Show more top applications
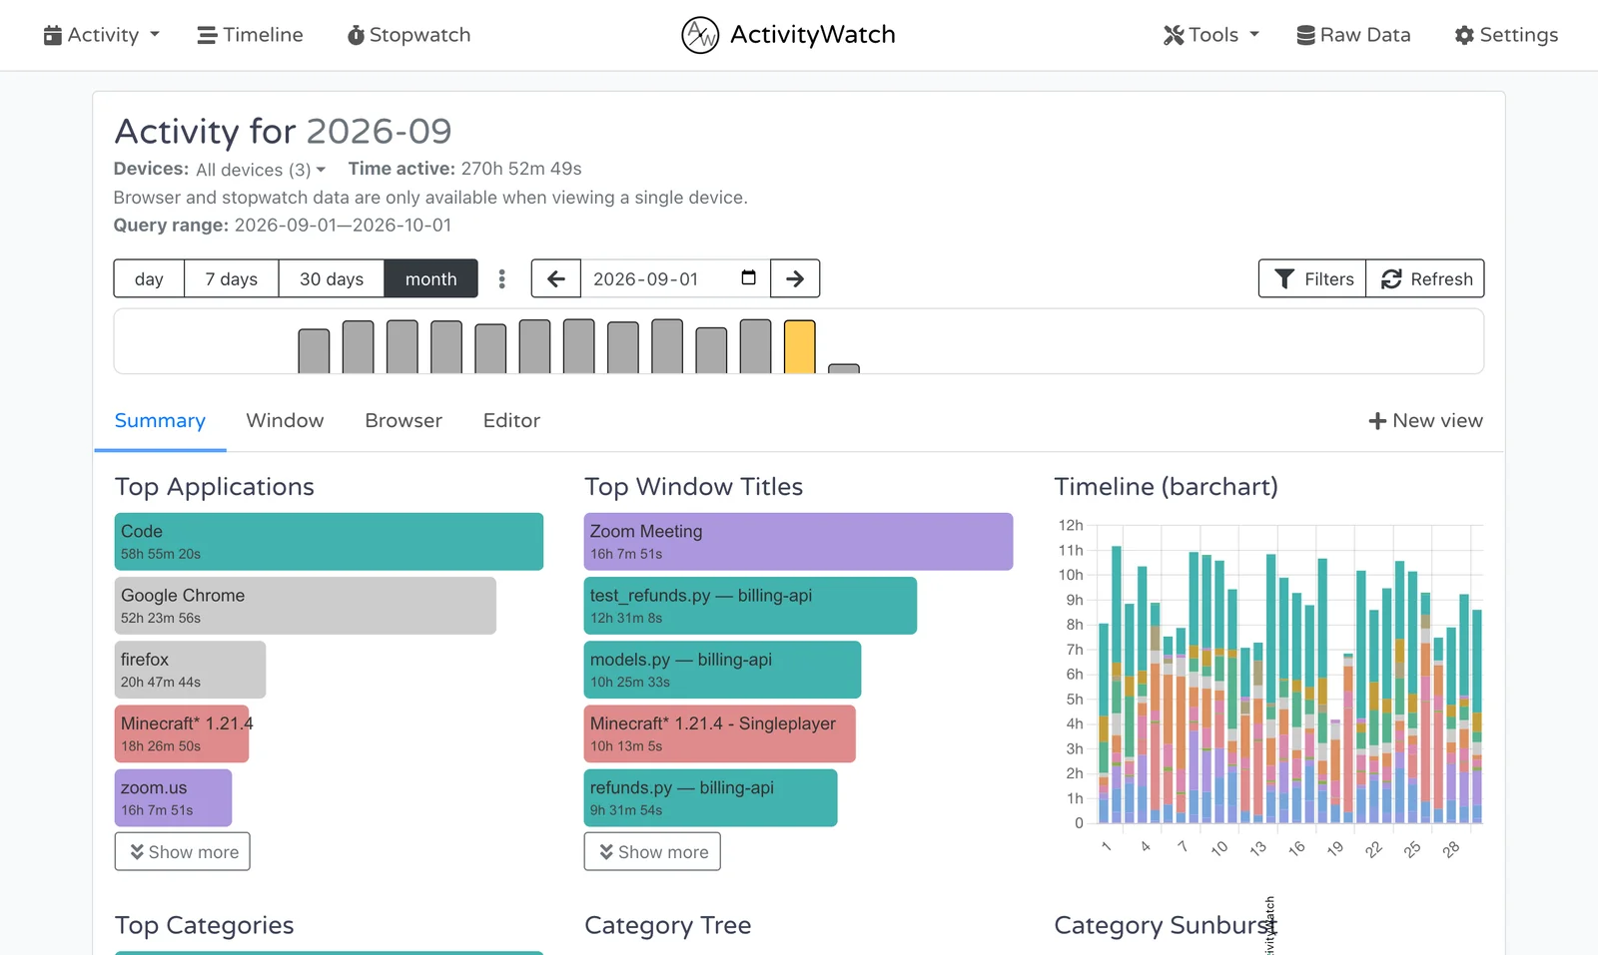This screenshot has width=1598, height=955. coord(183,851)
